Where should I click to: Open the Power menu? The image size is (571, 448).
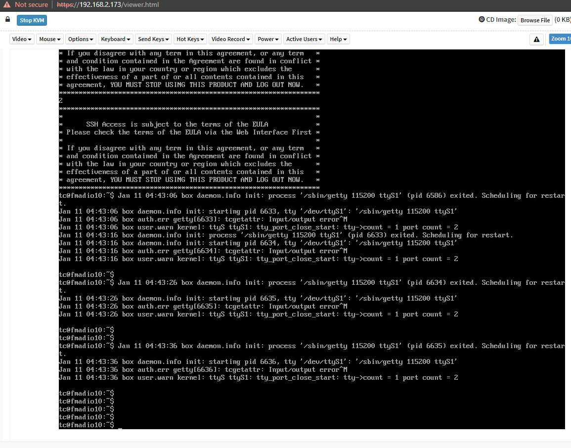click(x=268, y=39)
